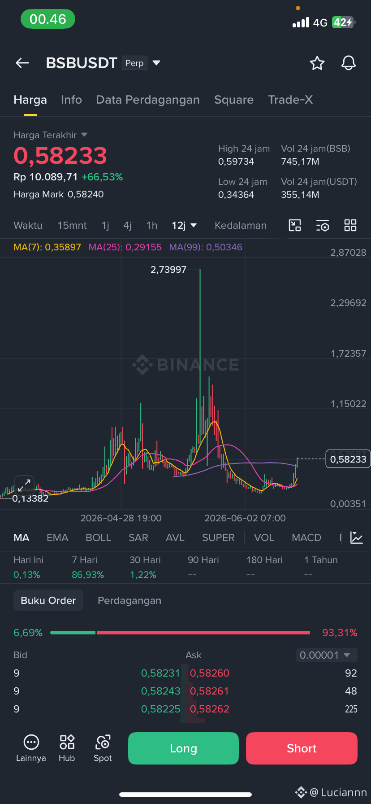Switch to Kedalaman depth view

(x=241, y=225)
